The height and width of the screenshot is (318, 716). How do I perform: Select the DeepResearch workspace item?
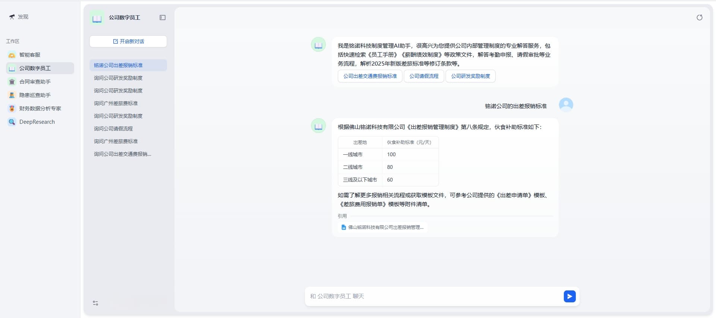(x=40, y=122)
